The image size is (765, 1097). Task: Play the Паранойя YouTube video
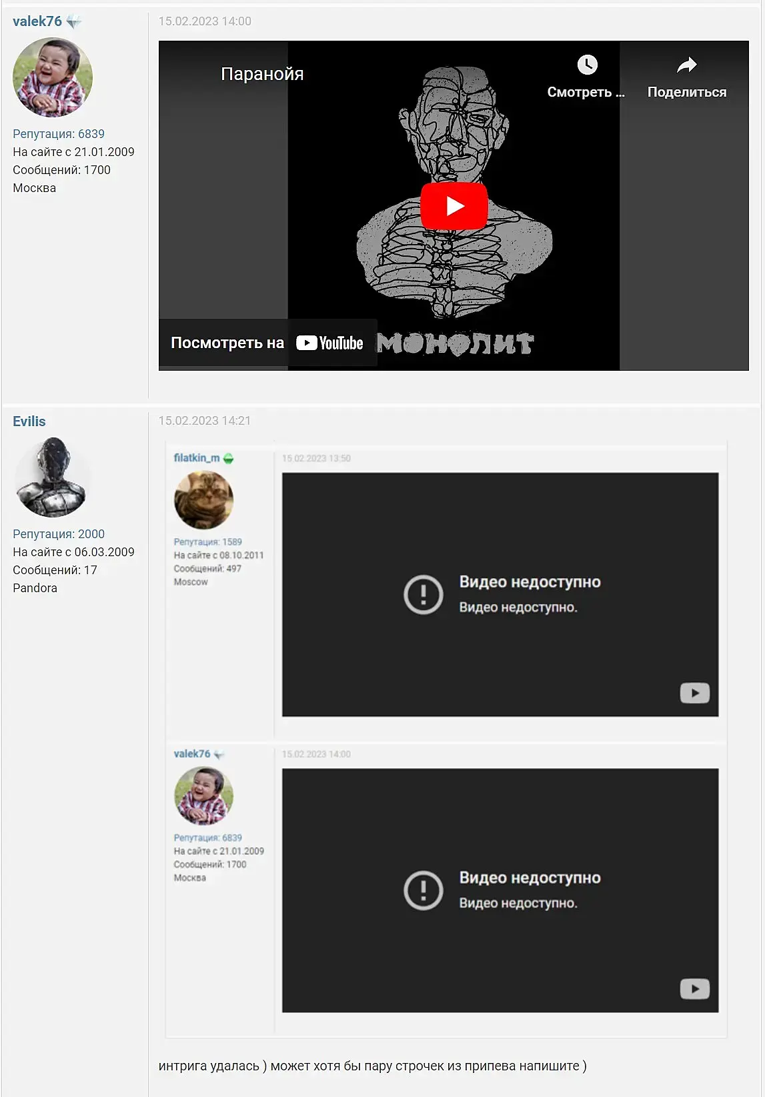coord(454,206)
